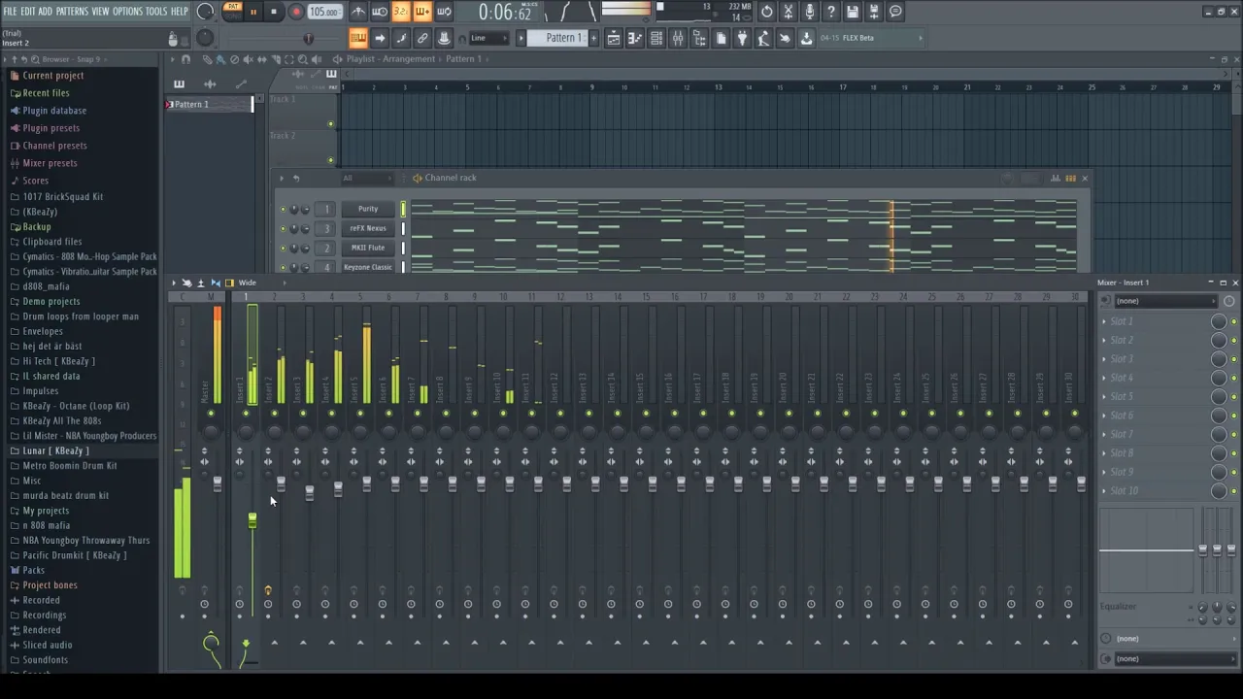Click the tempo 105.000 field
Viewport: 1243px width, 699px height.
coord(324,12)
